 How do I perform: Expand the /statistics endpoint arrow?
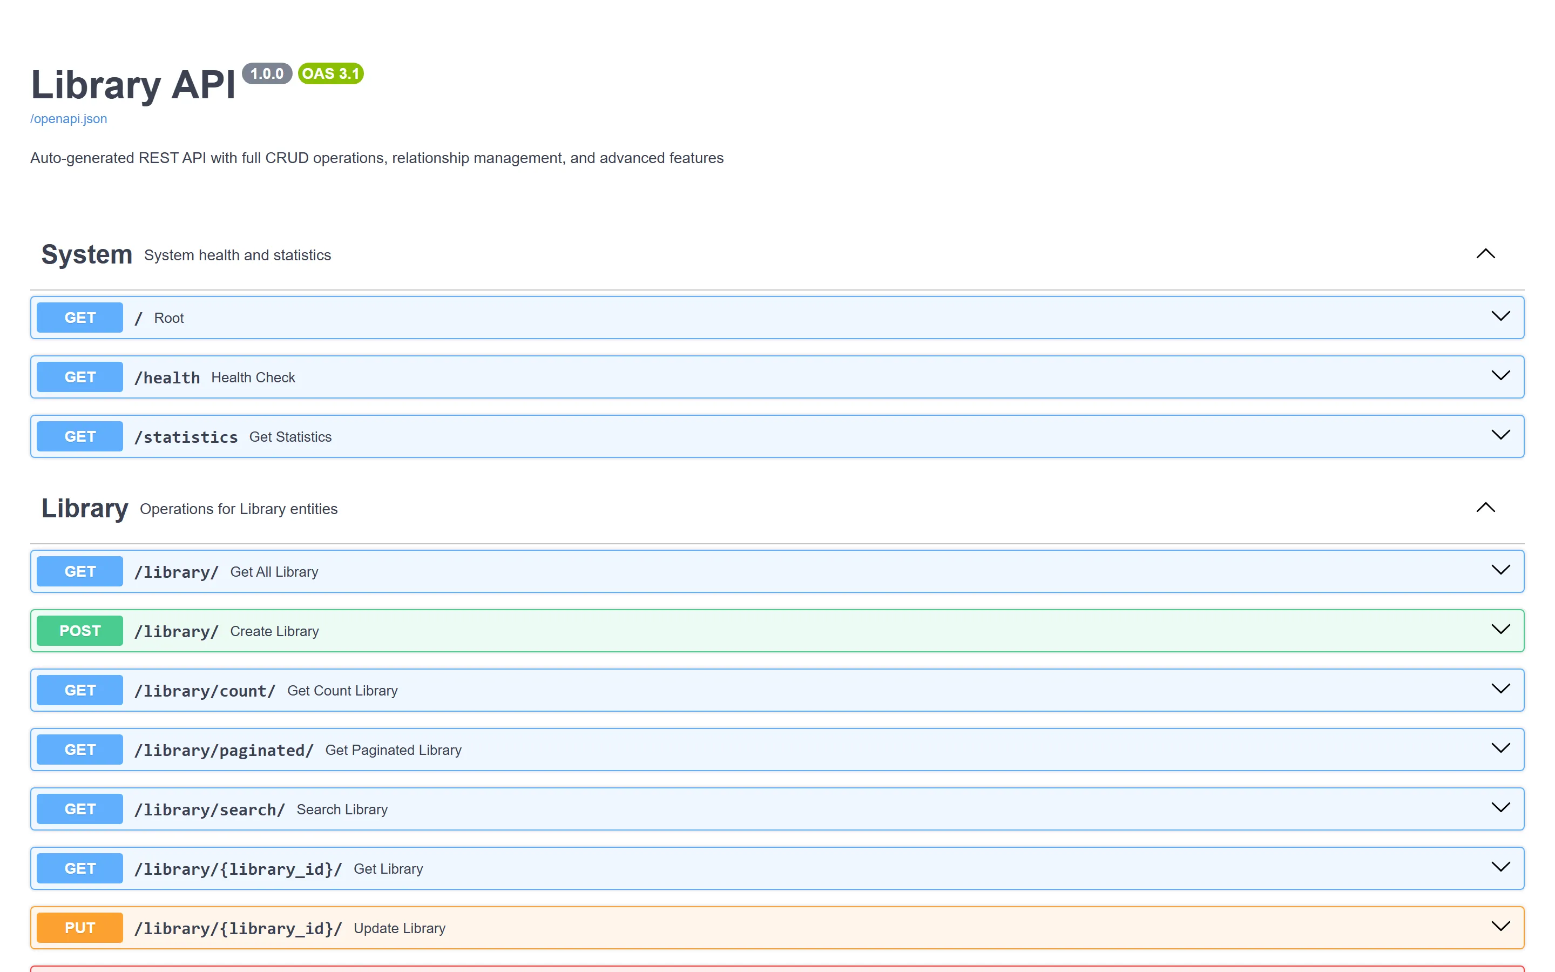pos(1500,435)
